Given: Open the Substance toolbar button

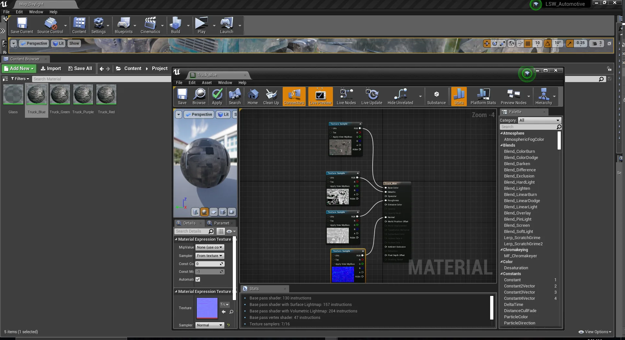Looking at the screenshot, I should pyautogui.click(x=436, y=96).
